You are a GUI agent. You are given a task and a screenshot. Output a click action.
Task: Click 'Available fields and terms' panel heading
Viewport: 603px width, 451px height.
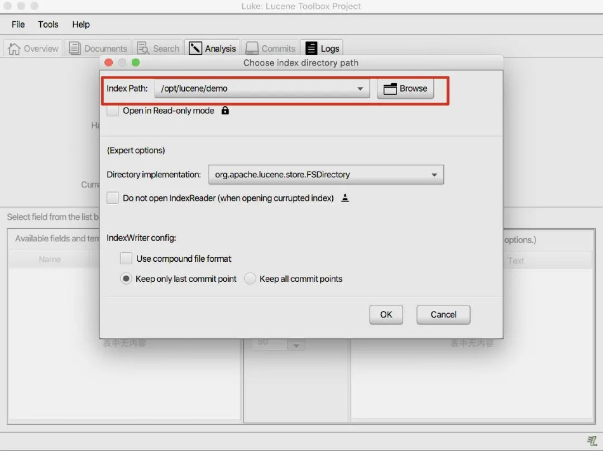[x=57, y=238]
